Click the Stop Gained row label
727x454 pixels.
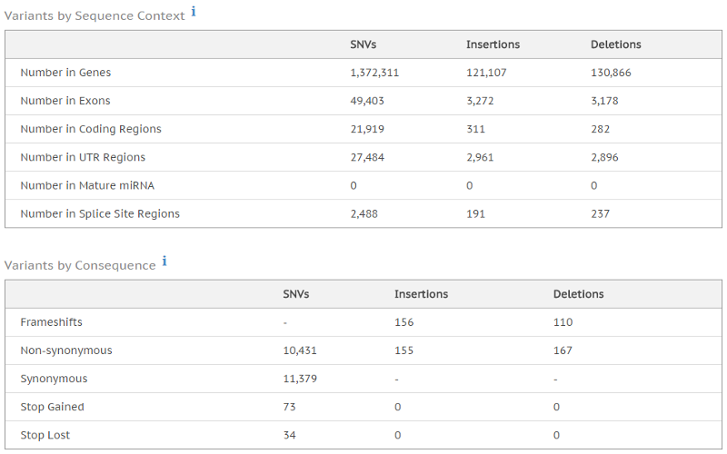52,407
